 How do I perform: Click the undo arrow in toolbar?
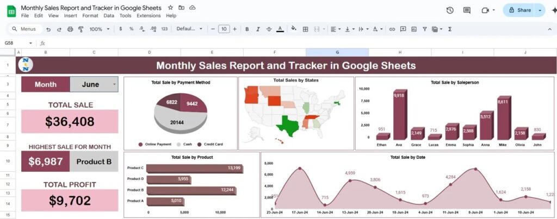tap(48, 29)
